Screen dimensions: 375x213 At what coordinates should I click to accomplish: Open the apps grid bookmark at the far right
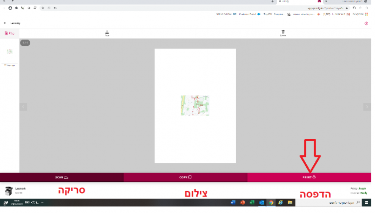coord(367,14)
